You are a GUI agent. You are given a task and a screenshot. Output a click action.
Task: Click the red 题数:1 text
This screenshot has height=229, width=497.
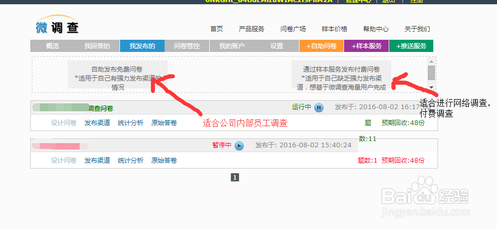[x=367, y=161]
